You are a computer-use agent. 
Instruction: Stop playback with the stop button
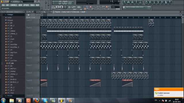pyautogui.click(x=61, y=7)
